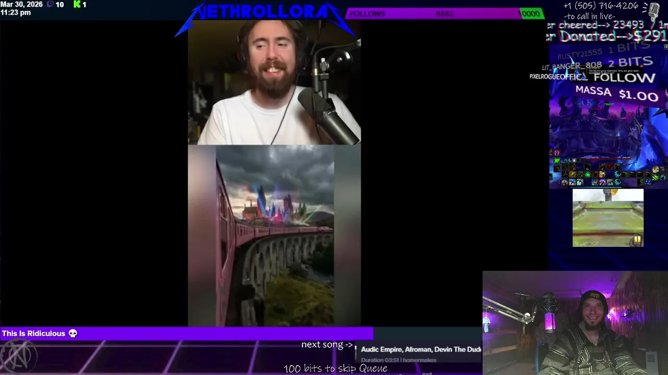Click the Twitch viewer count icon

tap(50, 4)
